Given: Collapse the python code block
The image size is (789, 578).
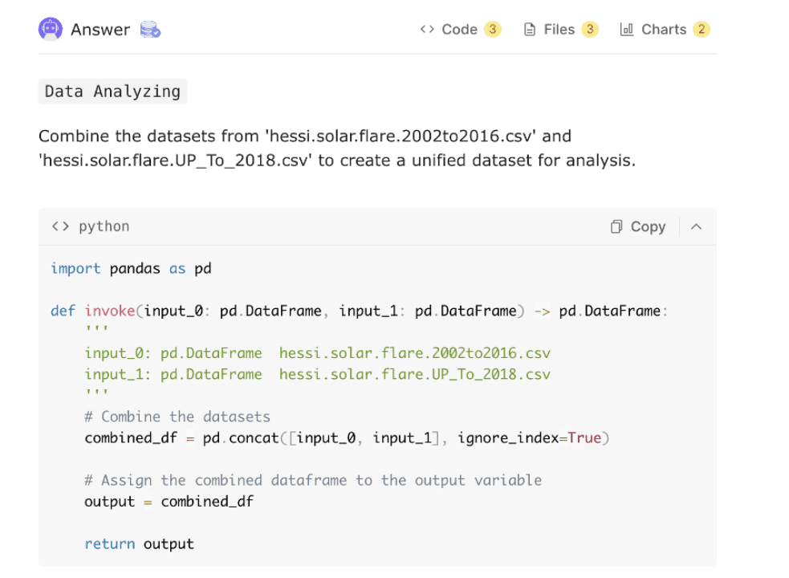Looking at the screenshot, I should pyautogui.click(x=697, y=226).
